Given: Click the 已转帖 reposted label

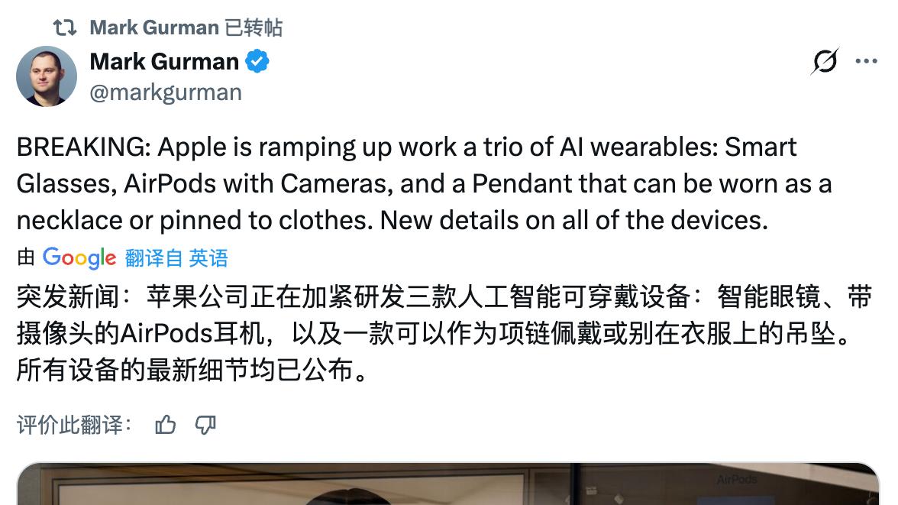Looking at the screenshot, I should coord(254,27).
